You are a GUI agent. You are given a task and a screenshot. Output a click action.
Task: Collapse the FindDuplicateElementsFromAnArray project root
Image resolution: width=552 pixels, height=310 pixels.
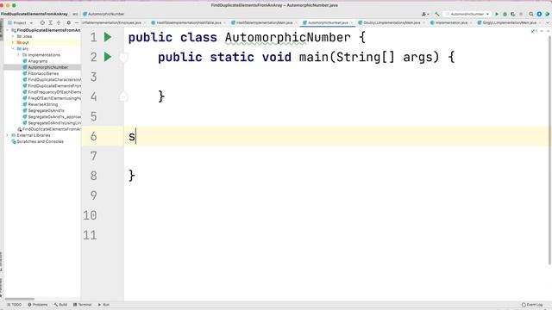tap(8, 30)
